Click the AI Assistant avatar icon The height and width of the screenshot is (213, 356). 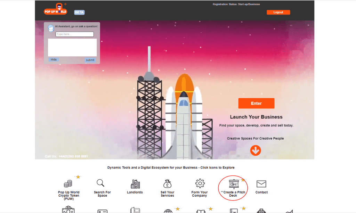tap(51, 28)
